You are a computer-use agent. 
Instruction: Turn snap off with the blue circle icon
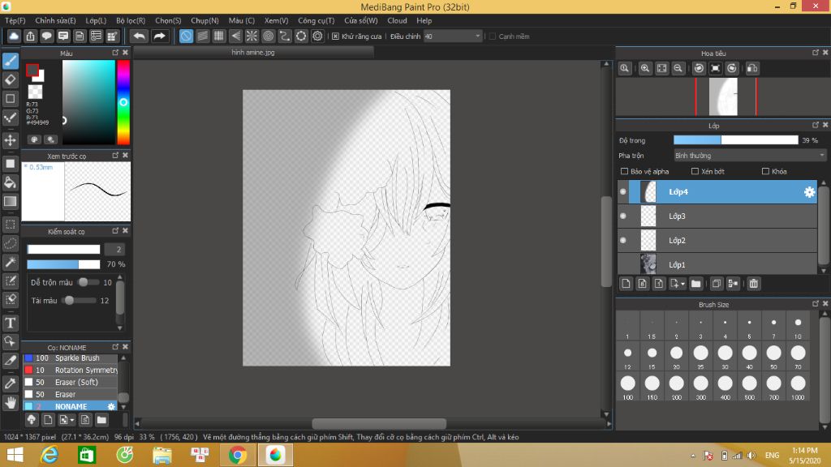(x=186, y=36)
